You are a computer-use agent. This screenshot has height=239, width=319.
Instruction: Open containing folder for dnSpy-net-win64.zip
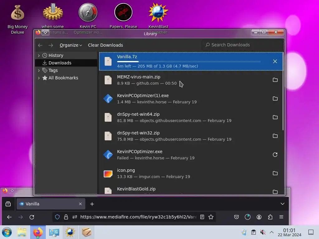275,117
